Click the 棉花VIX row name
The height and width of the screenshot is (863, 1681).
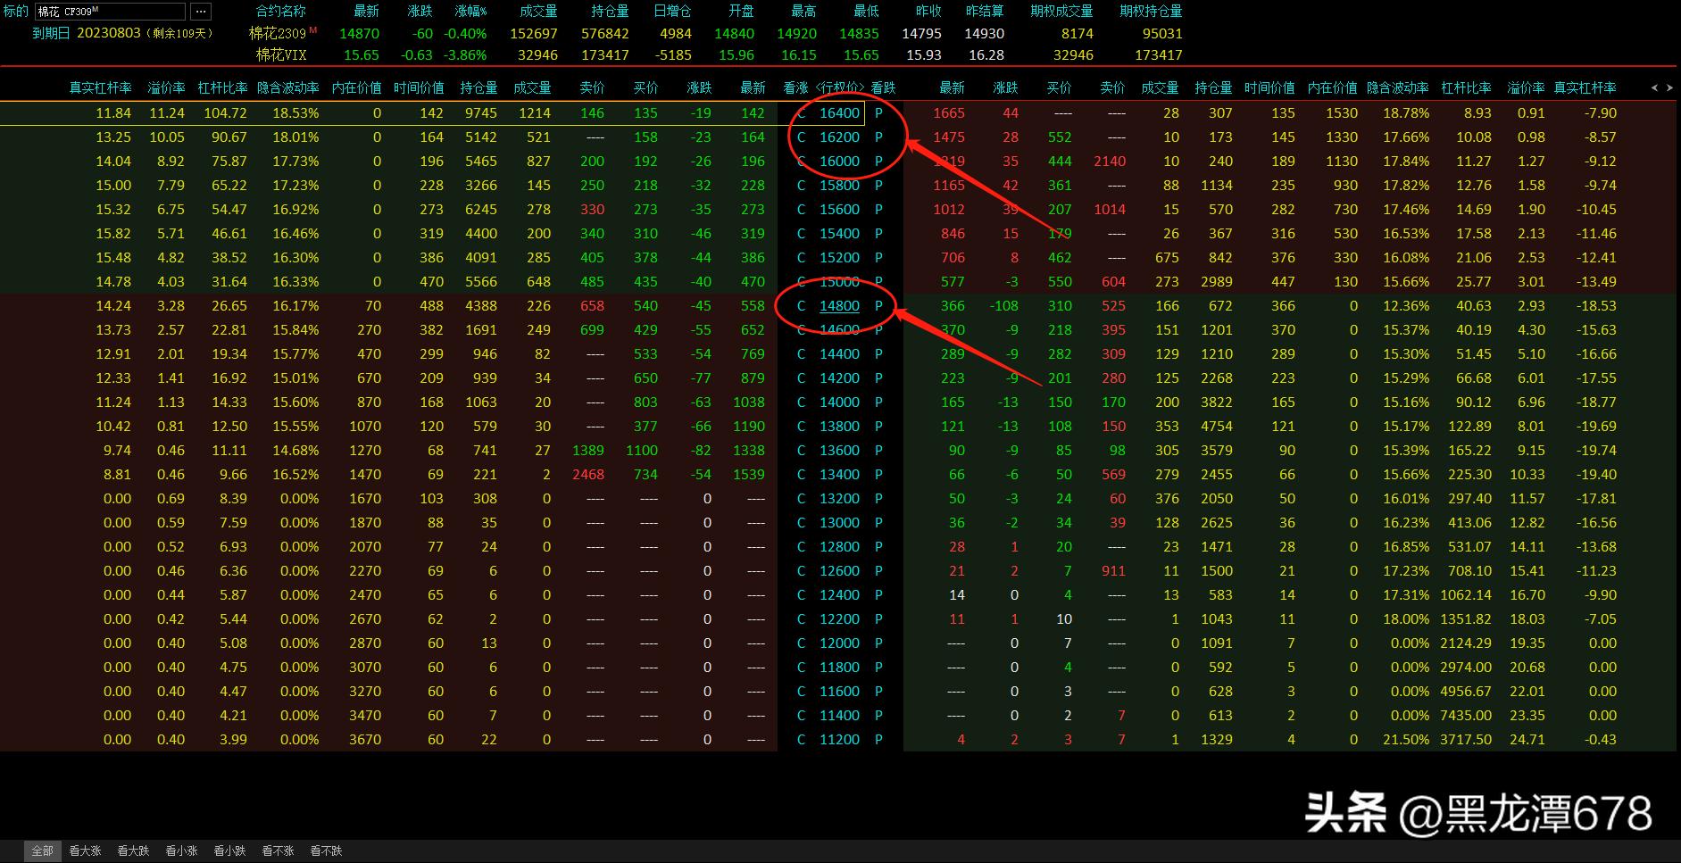tap(281, 55)
